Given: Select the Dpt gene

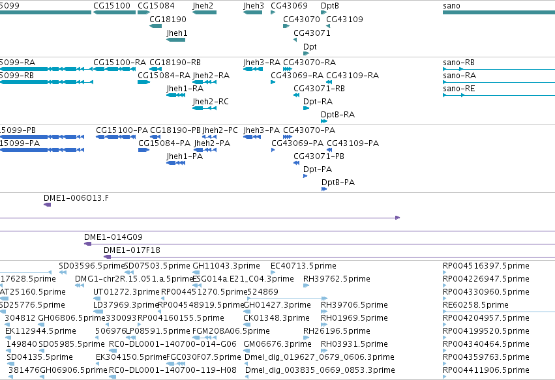Looking at the screenshot, I should click(306, 53).
